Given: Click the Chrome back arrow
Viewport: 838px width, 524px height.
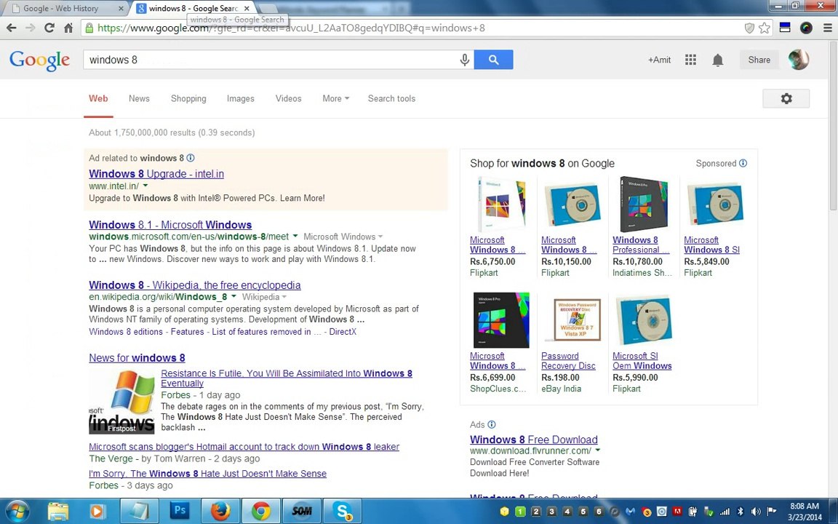Looking at the screenshot, I should point(11,28).
